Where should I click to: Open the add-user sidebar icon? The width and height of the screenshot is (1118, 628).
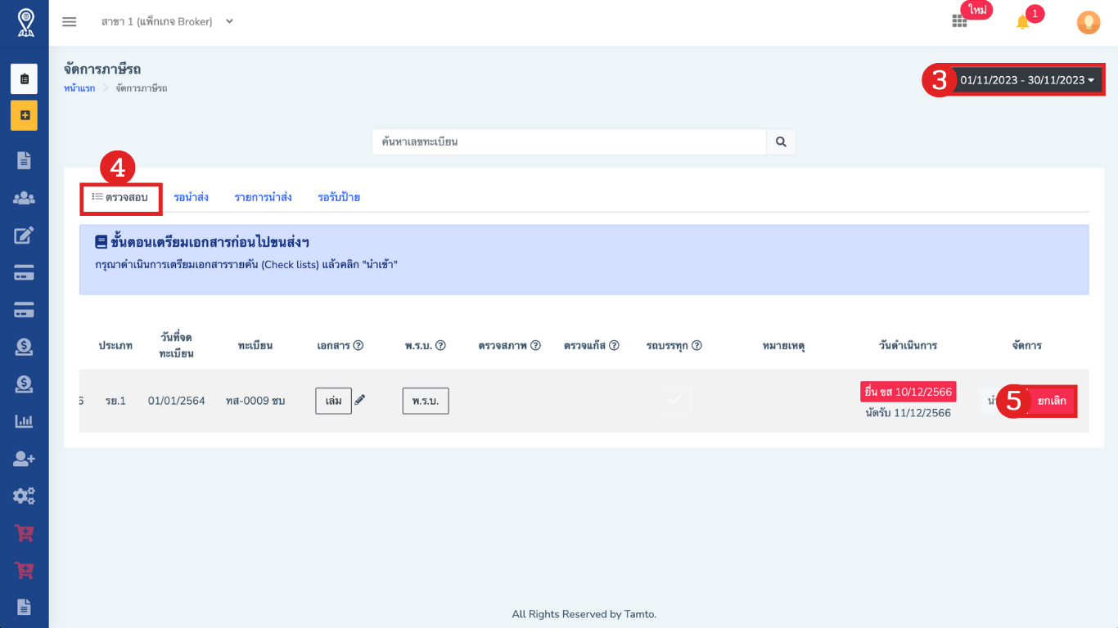(x=25, y=459)
